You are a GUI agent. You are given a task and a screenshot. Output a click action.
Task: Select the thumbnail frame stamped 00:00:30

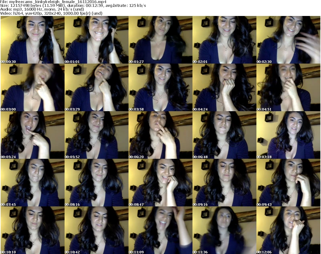(33, 40)
